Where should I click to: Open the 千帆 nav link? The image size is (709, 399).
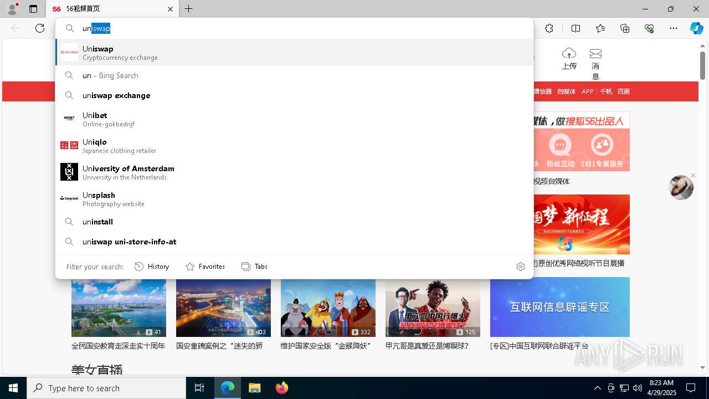click(x=606, y=91)
